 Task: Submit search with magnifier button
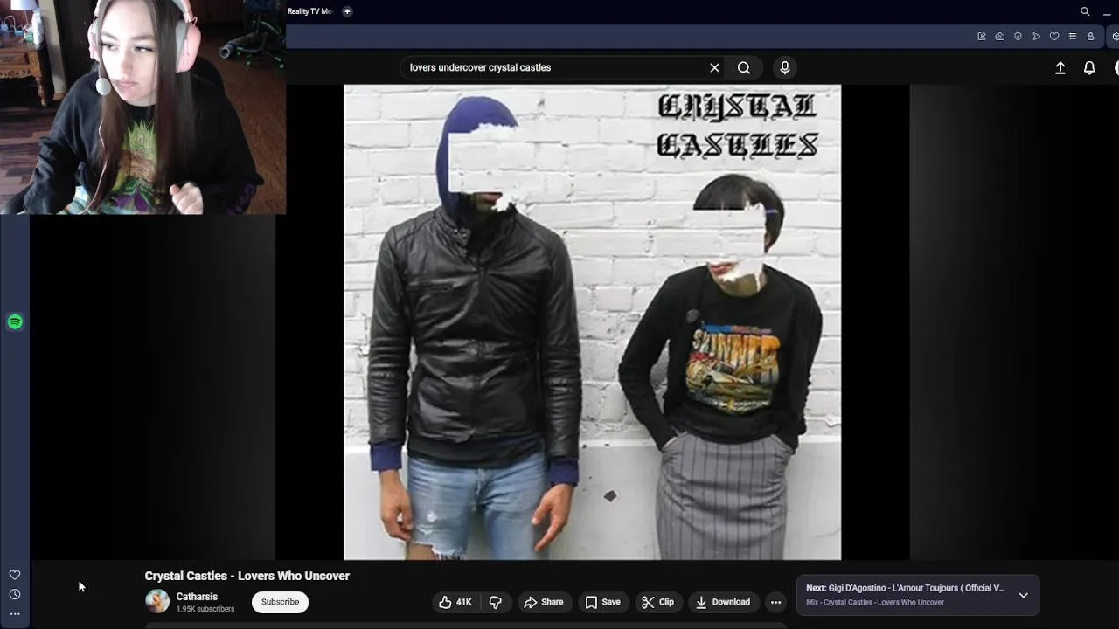pyautogui.click(x=744, y=67)
